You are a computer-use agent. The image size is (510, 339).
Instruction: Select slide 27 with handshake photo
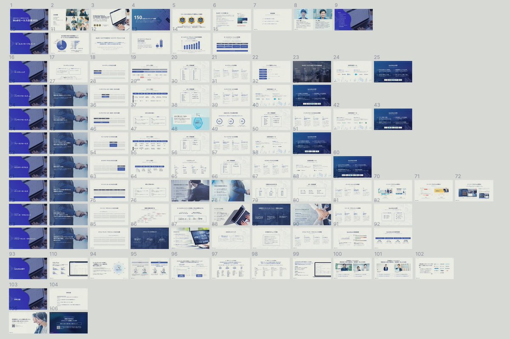(69, 95)
